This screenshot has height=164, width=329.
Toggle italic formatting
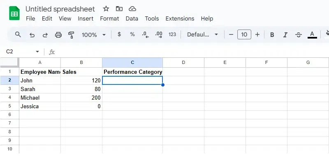pos(285,35)
